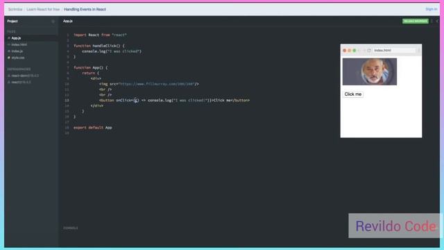Click the portrait image in preview browser
The width and height of the screenshot is (444, 250).
point(370,72)
